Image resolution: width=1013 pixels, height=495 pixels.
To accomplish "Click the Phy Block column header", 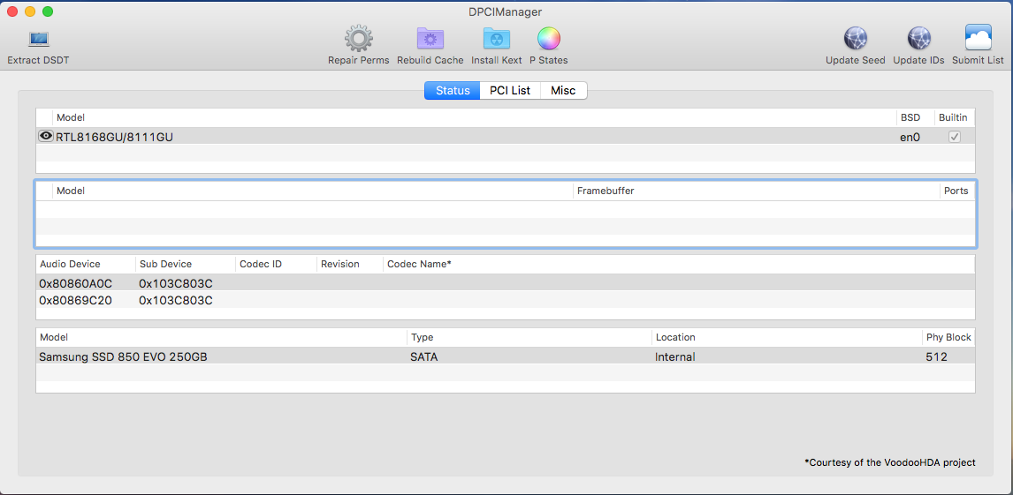I will point(948,337).
